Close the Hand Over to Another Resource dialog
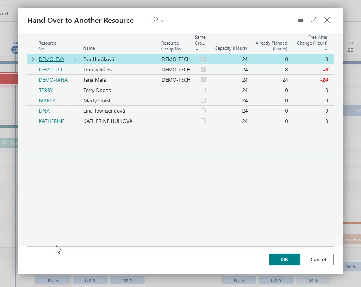 pos(327,20)
